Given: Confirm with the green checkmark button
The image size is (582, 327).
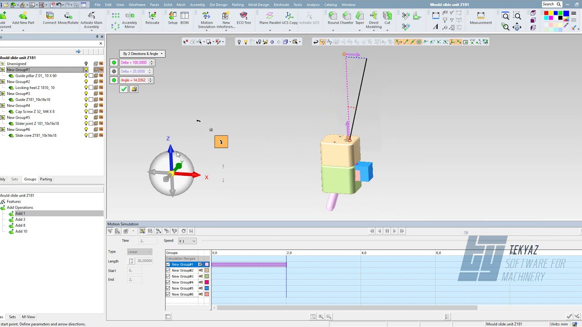Looking at the screenshot, I should tap(124, 89).
